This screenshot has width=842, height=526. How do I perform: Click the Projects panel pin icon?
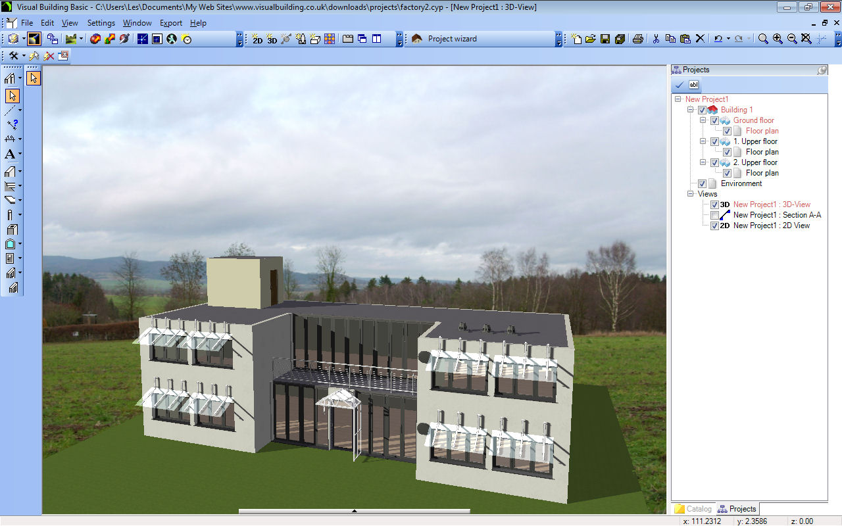tap(822, 70)
